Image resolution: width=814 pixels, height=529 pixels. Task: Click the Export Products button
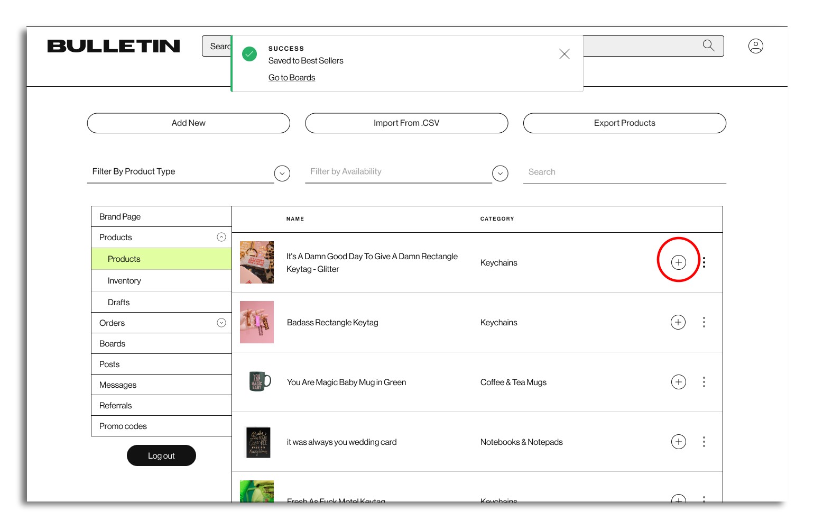(624, 123)
